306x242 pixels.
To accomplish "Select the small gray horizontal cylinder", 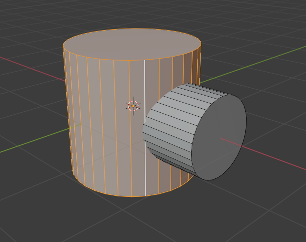I will [195, 132].
